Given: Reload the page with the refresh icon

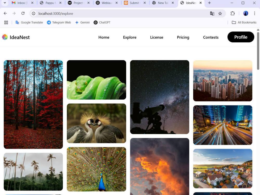Looking at the screenshot, I should (x=23, y=14).
